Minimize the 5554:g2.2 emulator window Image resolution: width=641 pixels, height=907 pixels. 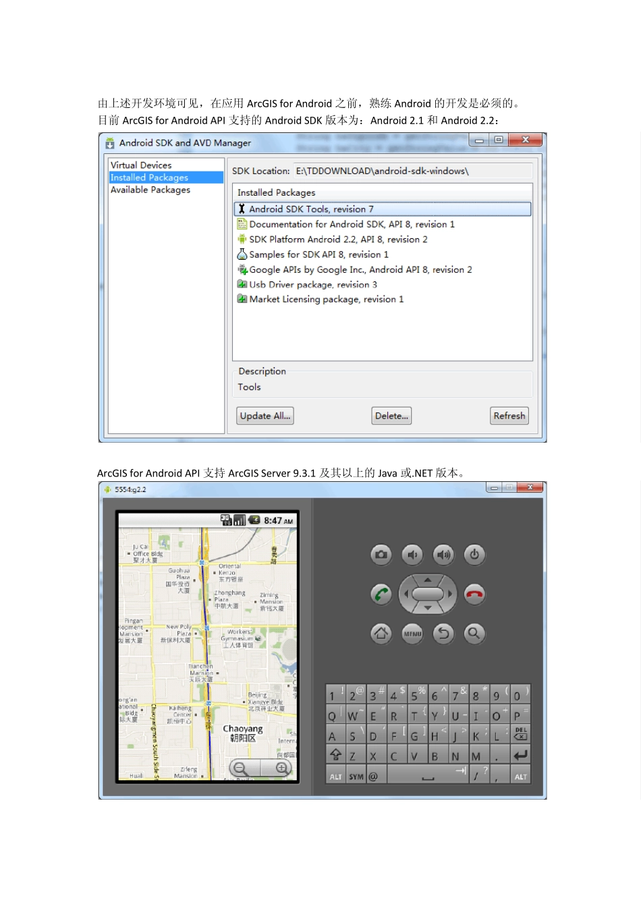(x=494, y=487)
